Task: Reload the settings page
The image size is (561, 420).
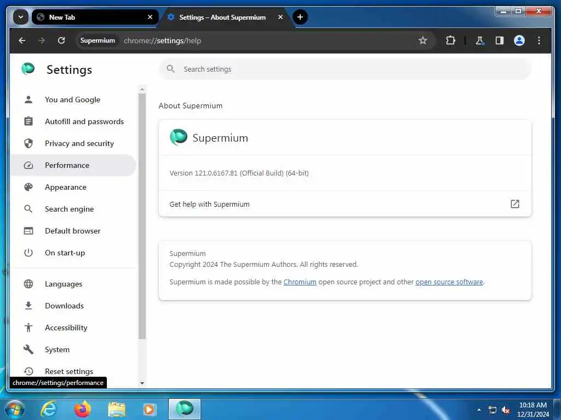Action: click(x=61, y=40)
